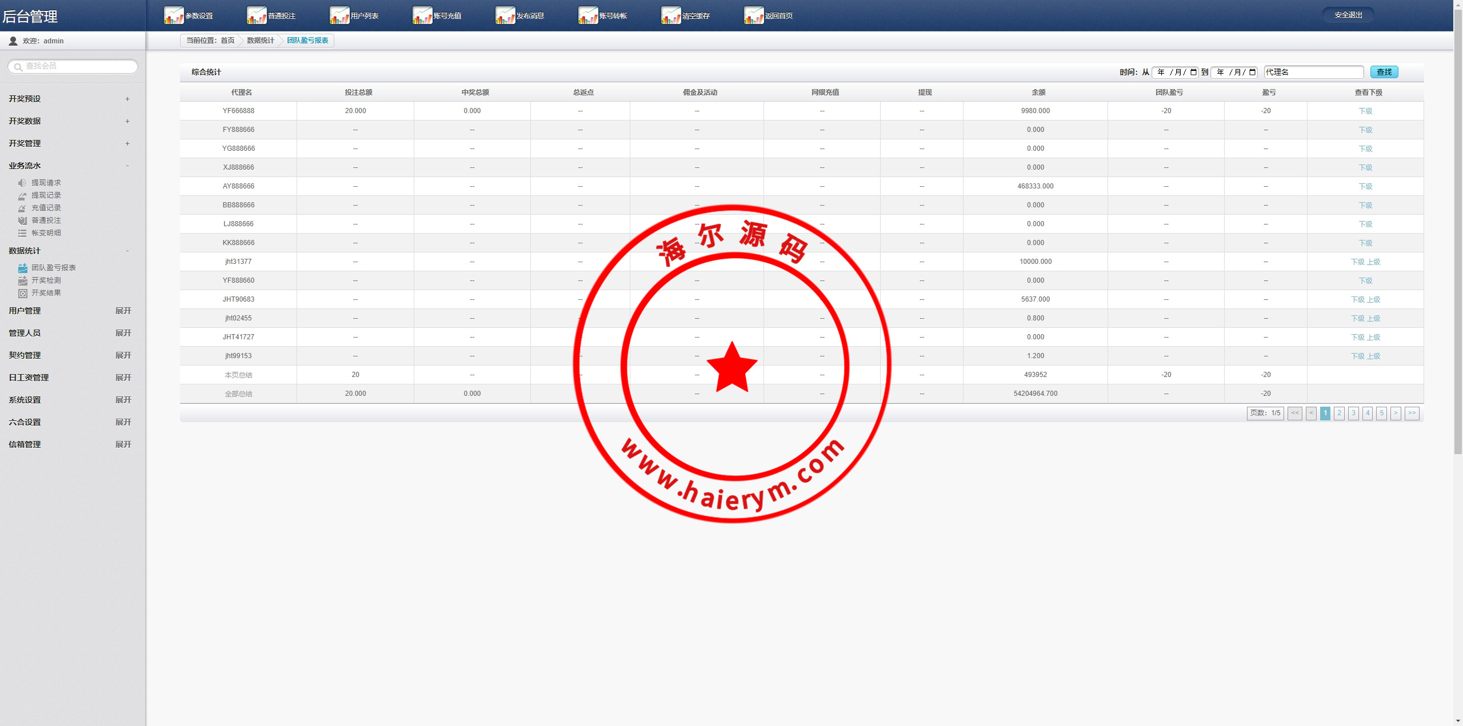This screenshot has width=1463, height=726.
Task: Open 充值记录 sidebar item icon
Action: pyautogui.click(x=22, y=208)
